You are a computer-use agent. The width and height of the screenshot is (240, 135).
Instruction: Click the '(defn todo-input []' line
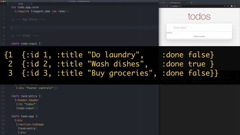point(27,43)
